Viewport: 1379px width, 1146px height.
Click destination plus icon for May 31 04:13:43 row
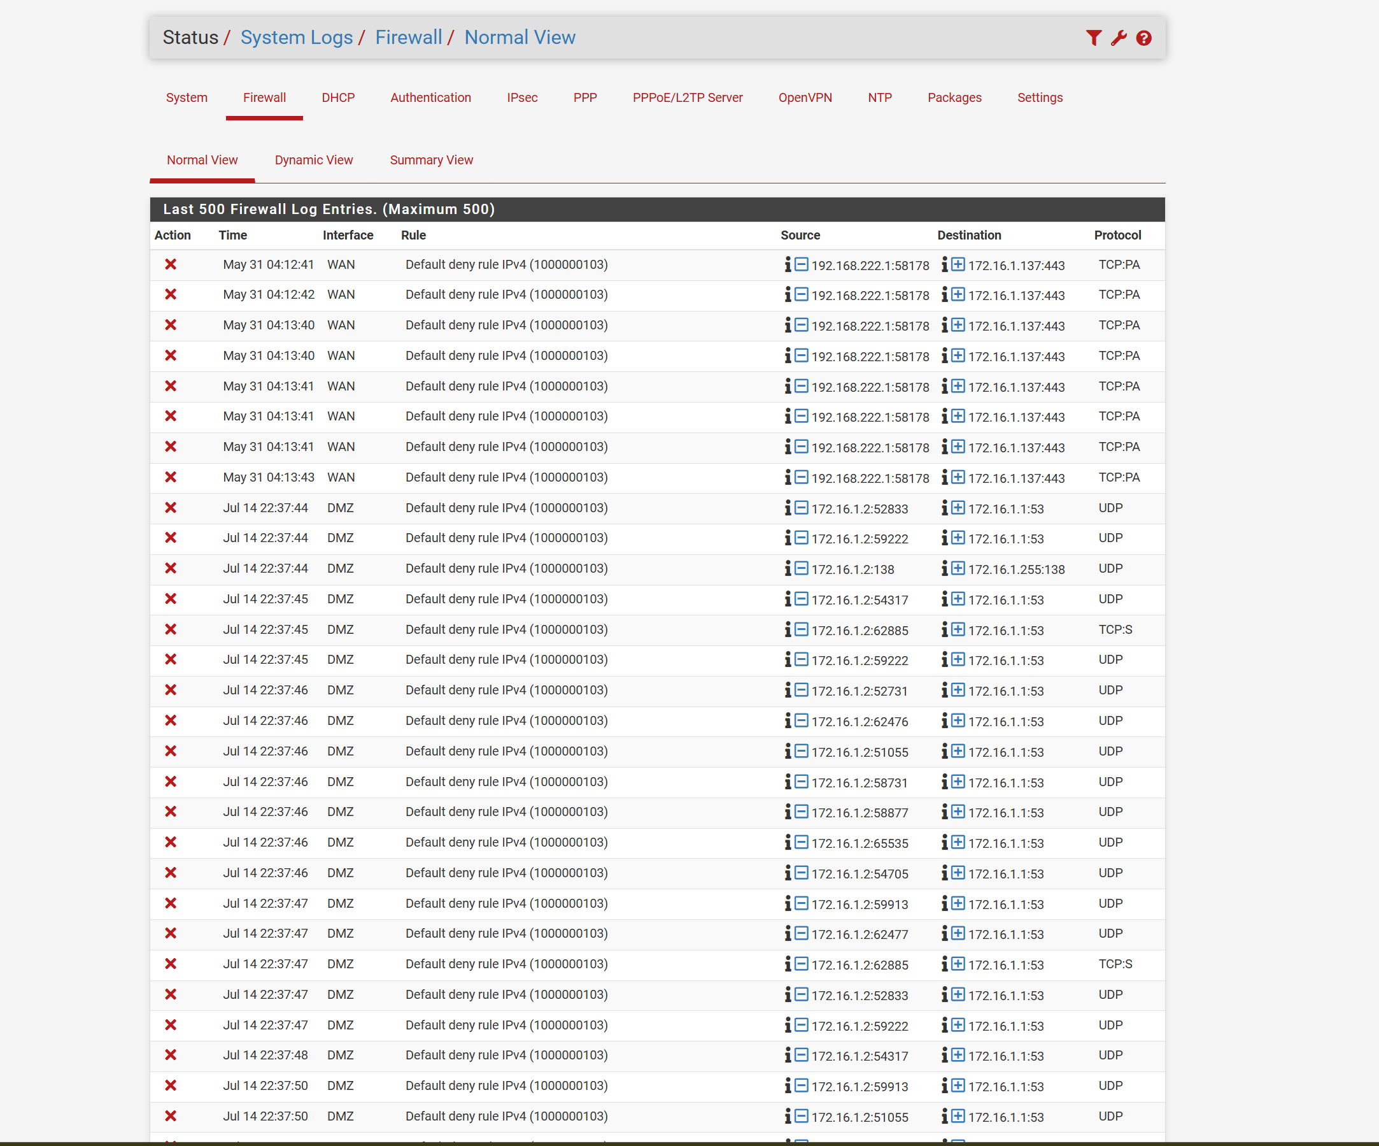pos(958,477)
